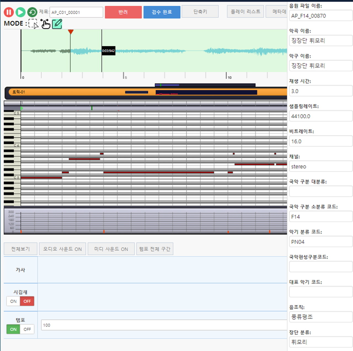Image resolution: width=353 pixels, height=351 pixels.
Task: Select the pencil edit MODE icon
Action: click(x=57, y=24)
